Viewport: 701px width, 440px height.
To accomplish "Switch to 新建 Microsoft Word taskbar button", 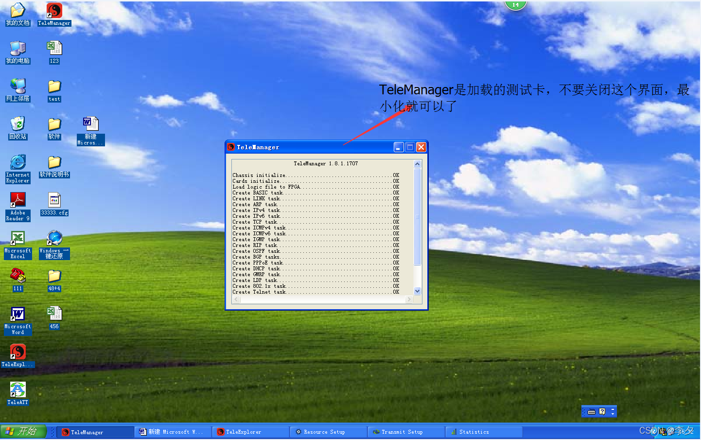I will pos(174,432).
